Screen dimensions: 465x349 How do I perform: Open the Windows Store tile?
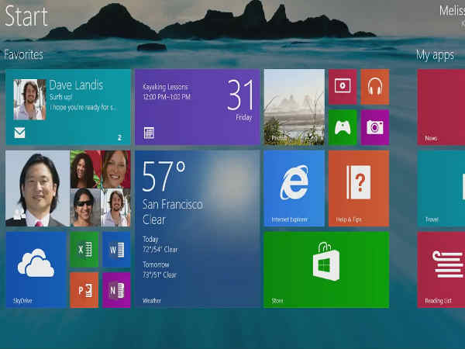click(x=325, y=269)
